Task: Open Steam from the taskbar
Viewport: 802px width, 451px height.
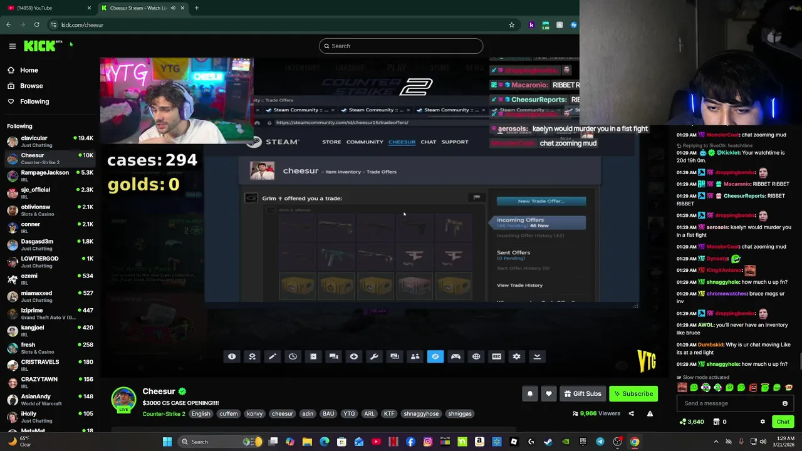Action: pyautogui.click(x=548, y=442)
